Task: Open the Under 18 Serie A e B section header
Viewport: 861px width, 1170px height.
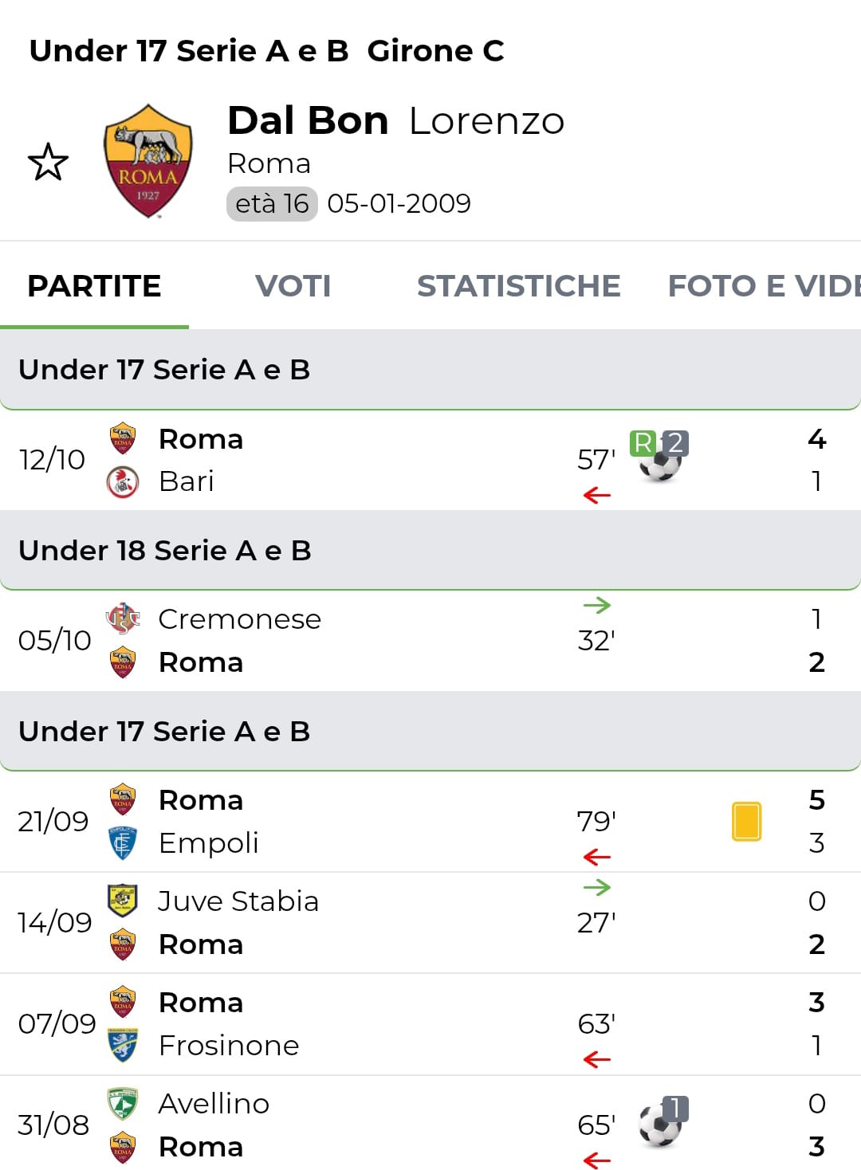Action: [x=165, y=551]
